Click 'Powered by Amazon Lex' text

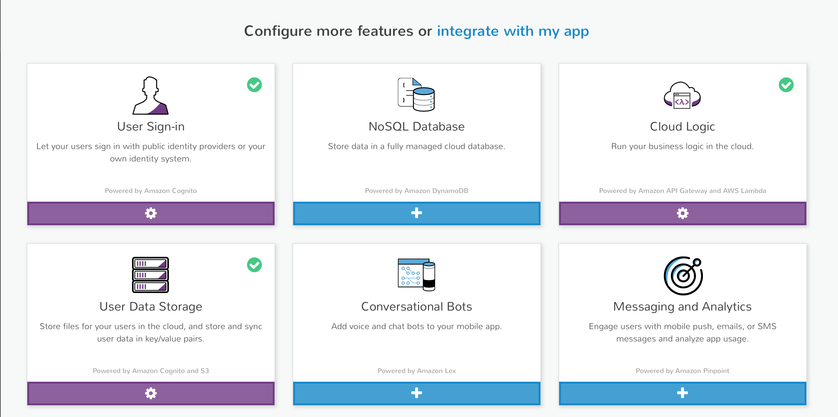pyautogui.click(x=417, y=371)
